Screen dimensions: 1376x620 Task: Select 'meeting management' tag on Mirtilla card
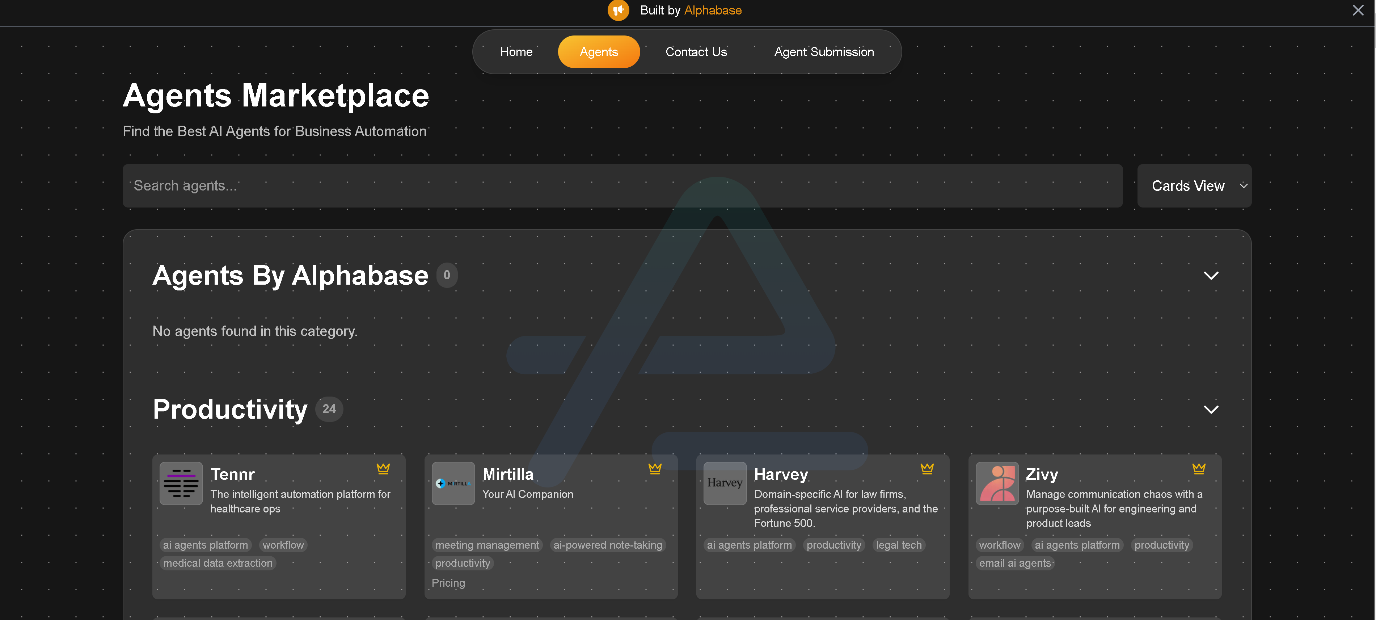tap(487, 545)
